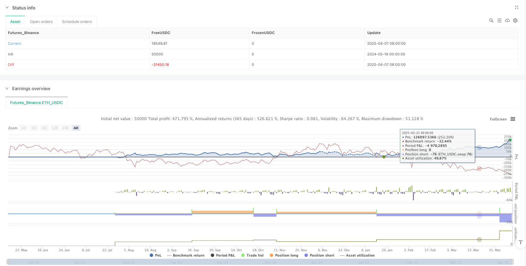Viewport: 526px width, 266px height.
Task: Click the left handle of the range navigator
Action: tap(8, 262)
